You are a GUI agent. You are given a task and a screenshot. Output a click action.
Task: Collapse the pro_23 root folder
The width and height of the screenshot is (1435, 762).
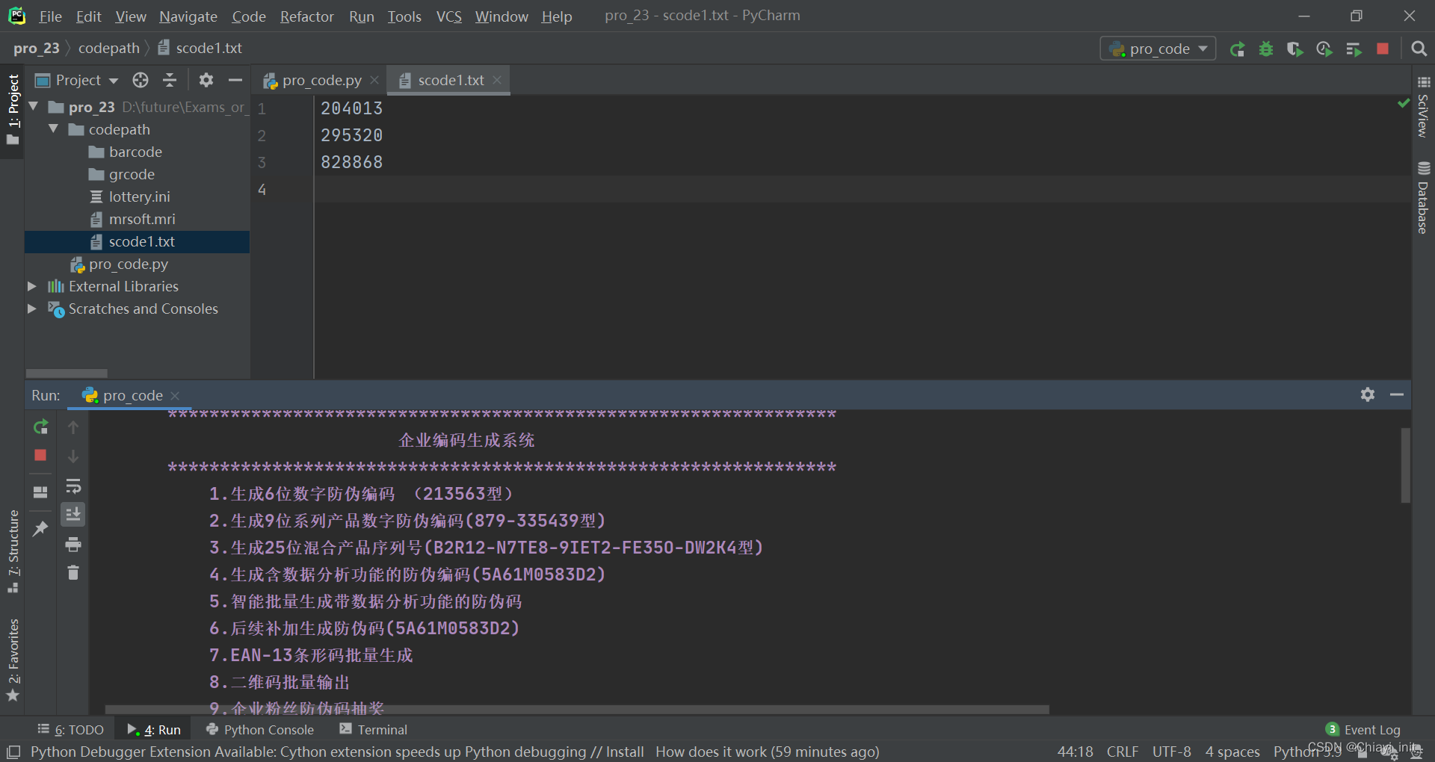coord(33,107)
